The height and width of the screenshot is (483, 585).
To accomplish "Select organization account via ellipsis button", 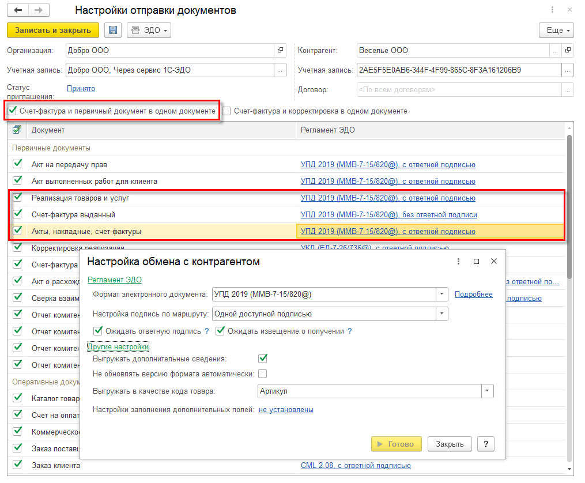I will point(280,70).
